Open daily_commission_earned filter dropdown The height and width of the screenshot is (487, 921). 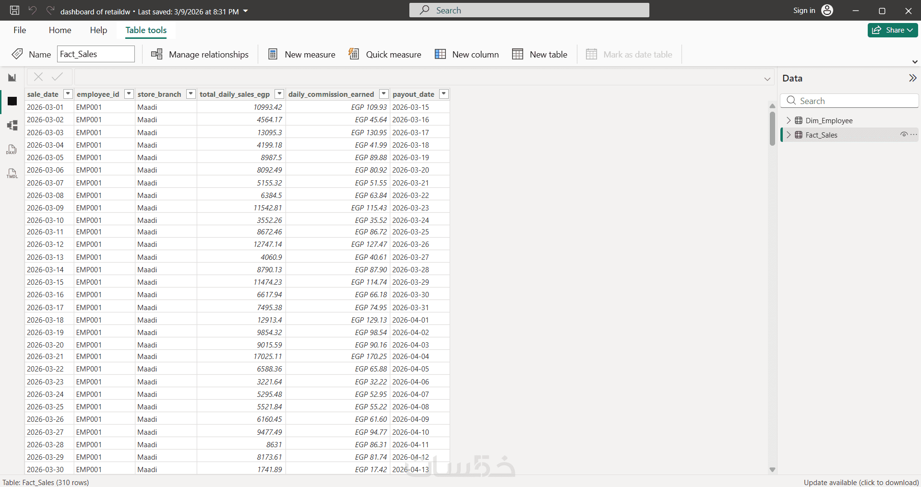tap(384, 94)
